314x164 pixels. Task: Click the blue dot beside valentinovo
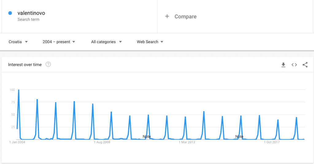10,13
